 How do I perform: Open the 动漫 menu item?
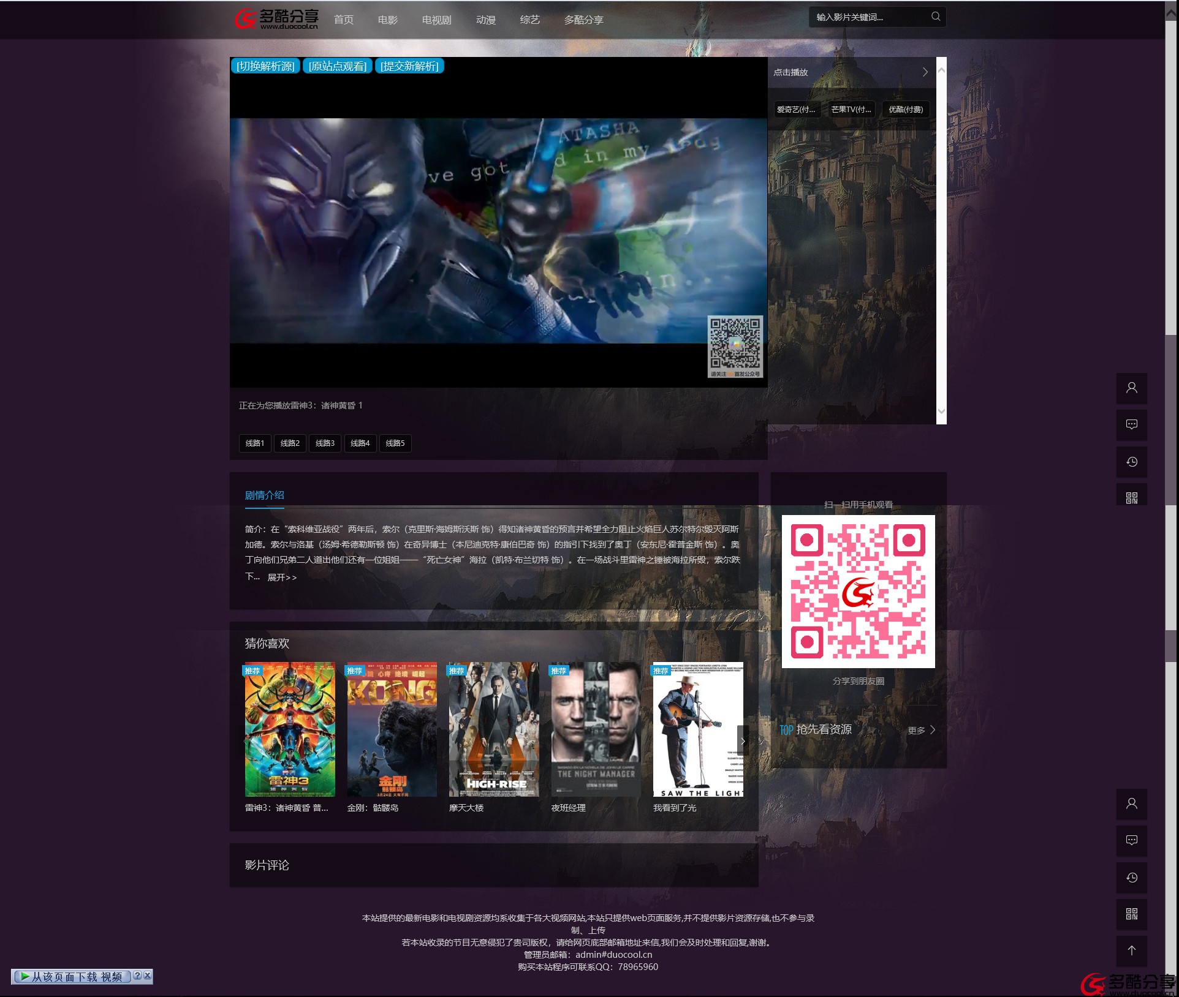[x=486, y=20]
